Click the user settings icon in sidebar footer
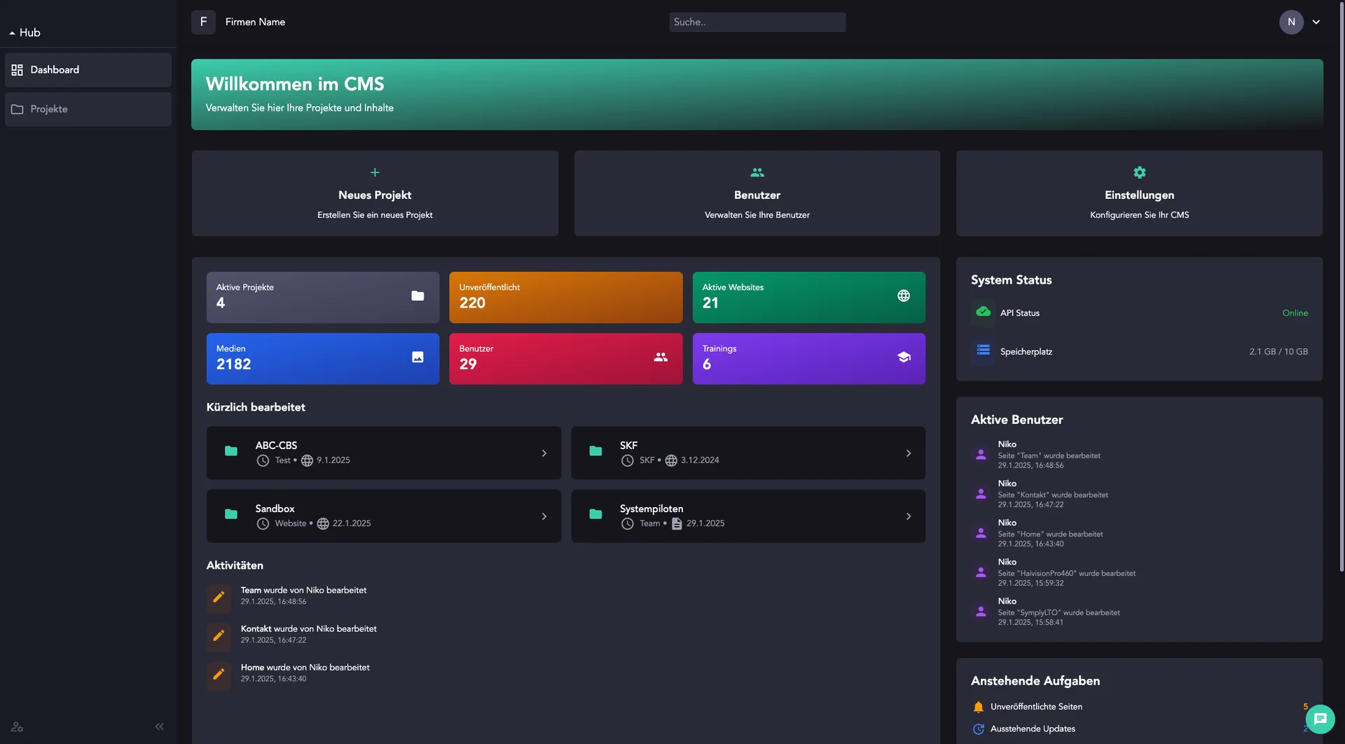 click(x=17, y=727)
